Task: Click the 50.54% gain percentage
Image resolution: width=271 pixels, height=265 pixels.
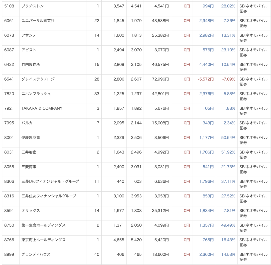Action: pos(228,138)
